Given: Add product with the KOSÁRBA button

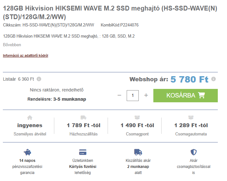Looking at the screenshot, I should tap(185, 95).
